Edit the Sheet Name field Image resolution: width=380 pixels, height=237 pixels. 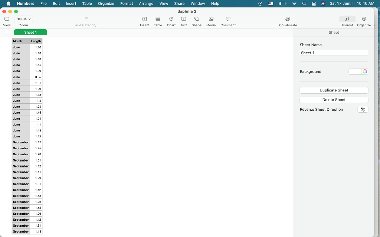pyautogui.click(x=334, y=53)
